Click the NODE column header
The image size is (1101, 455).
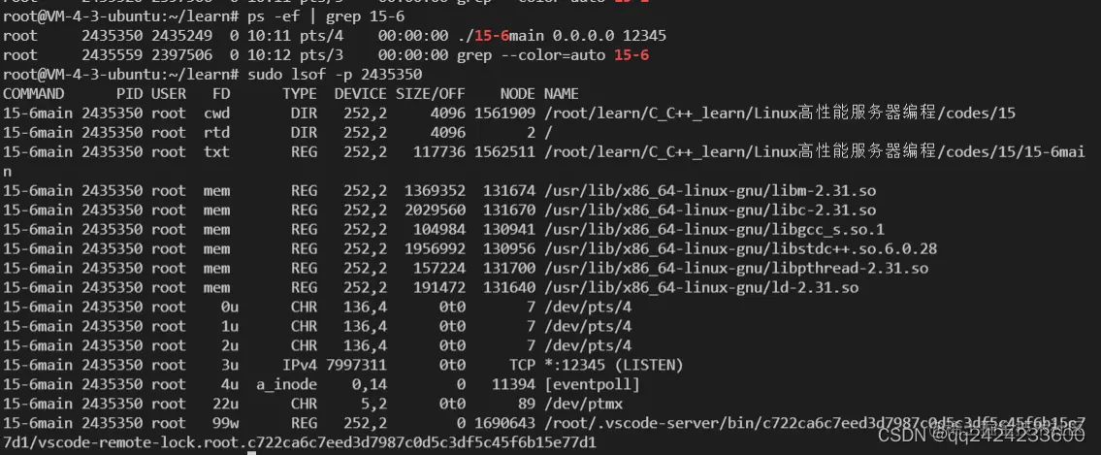517,94
